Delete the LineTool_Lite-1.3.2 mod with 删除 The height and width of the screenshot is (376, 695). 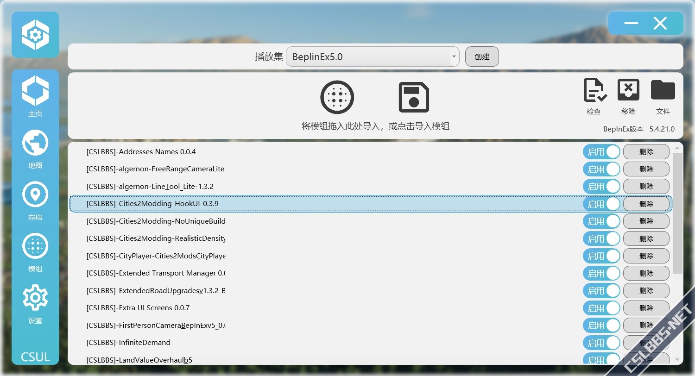646,187
